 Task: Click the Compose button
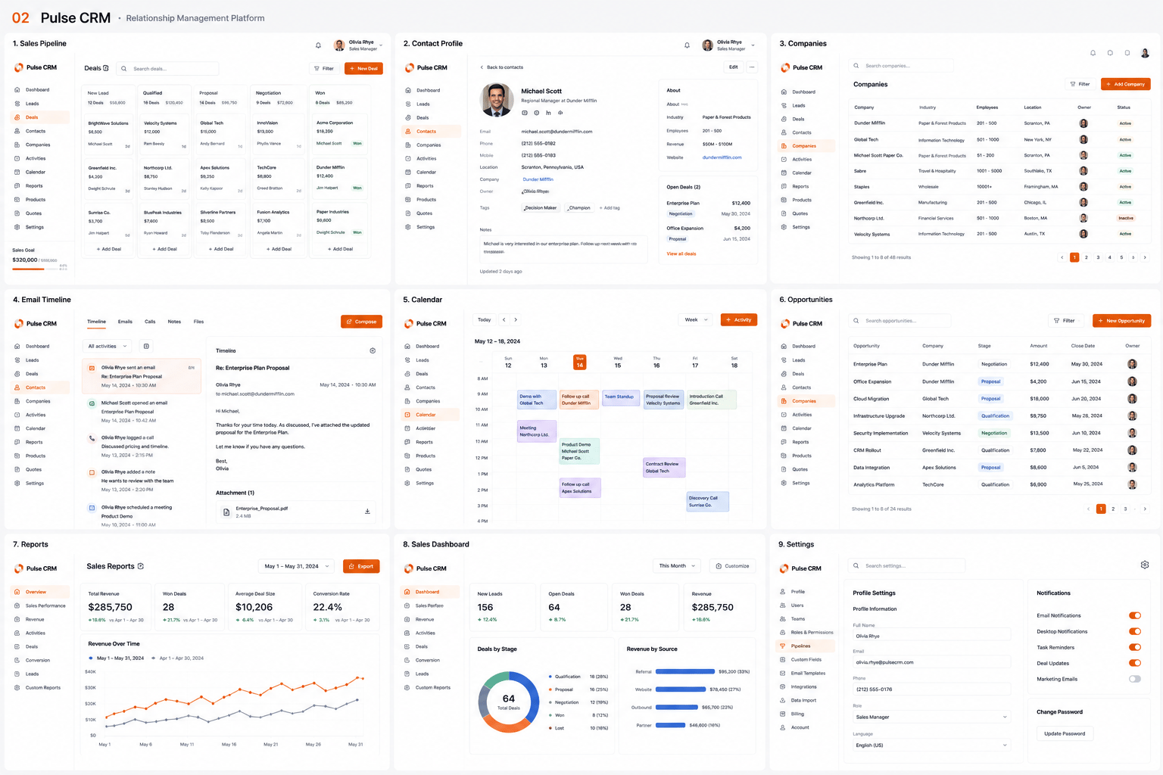pyautogui.click(x=361, y=322)
